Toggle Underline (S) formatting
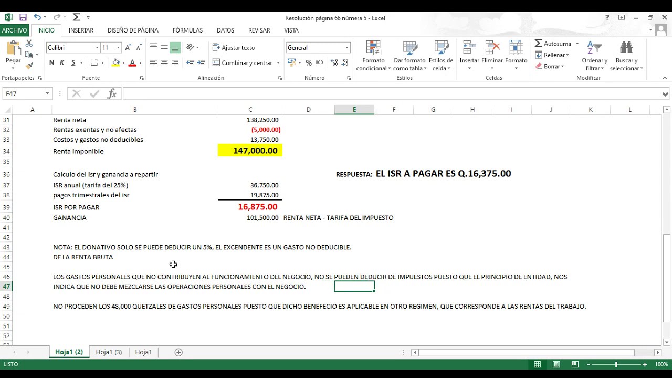This screenshot has height=378, width=672. click(x=73, y=63)
